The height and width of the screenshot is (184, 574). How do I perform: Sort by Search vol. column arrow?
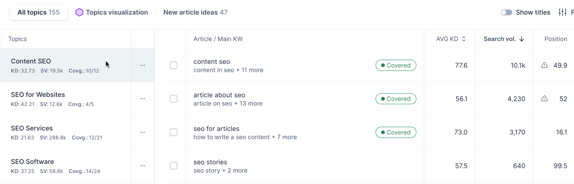tap(521, 39)
